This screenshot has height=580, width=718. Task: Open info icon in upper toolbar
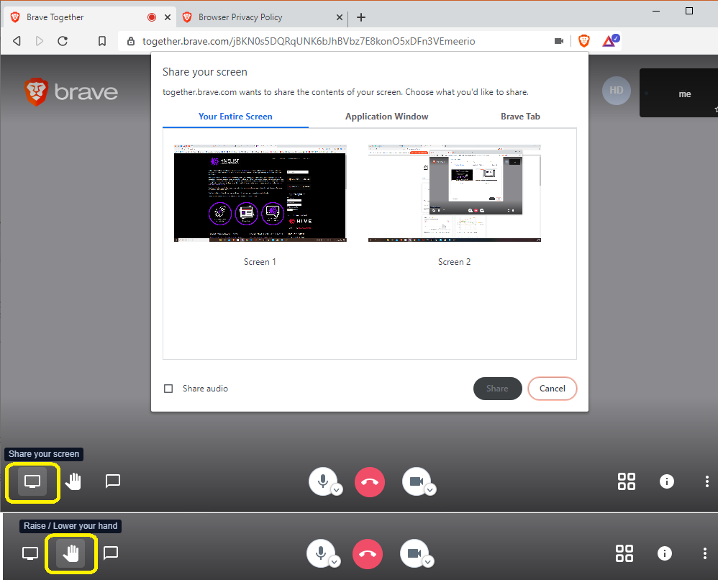click(667, 481)
